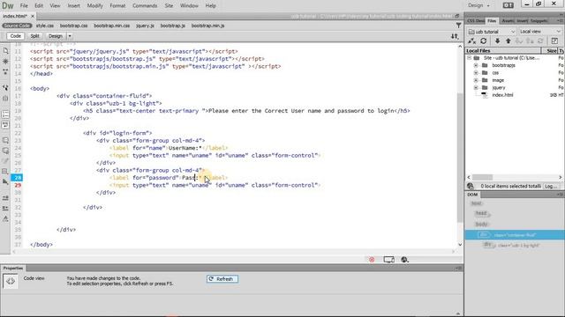This screenshot has width=565, height=317.
Task: Click the indent code icon in the left toolbar
Action: 5,198
